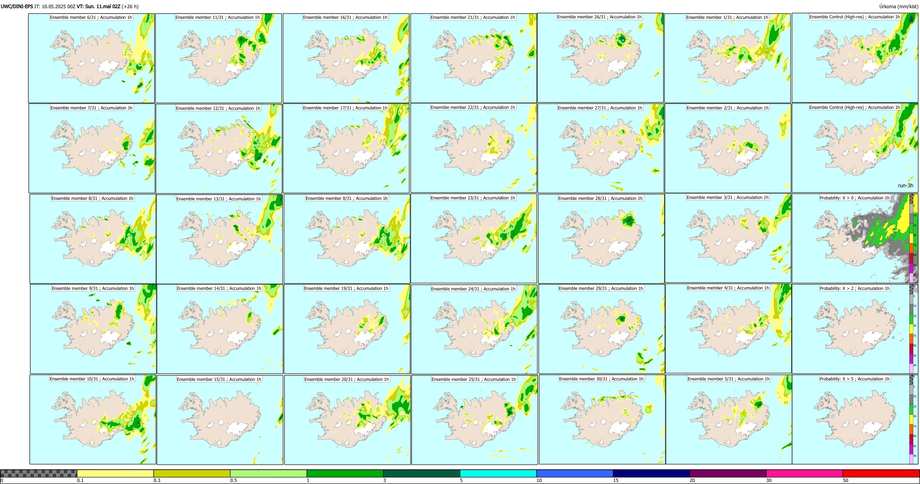The width and height of the screenshot is (920, 484).
Task: Select the Ensemble member 5/31 map panel
Action: coord(729,420)
